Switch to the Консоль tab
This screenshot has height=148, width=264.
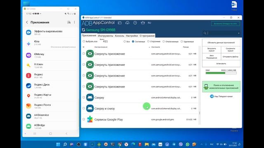point(119,36)
